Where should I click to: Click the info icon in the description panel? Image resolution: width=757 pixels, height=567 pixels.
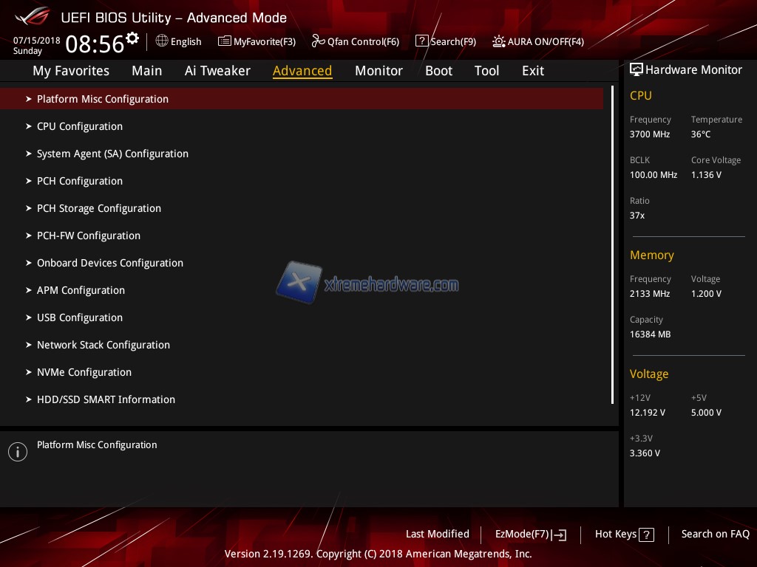pos(18,452)
